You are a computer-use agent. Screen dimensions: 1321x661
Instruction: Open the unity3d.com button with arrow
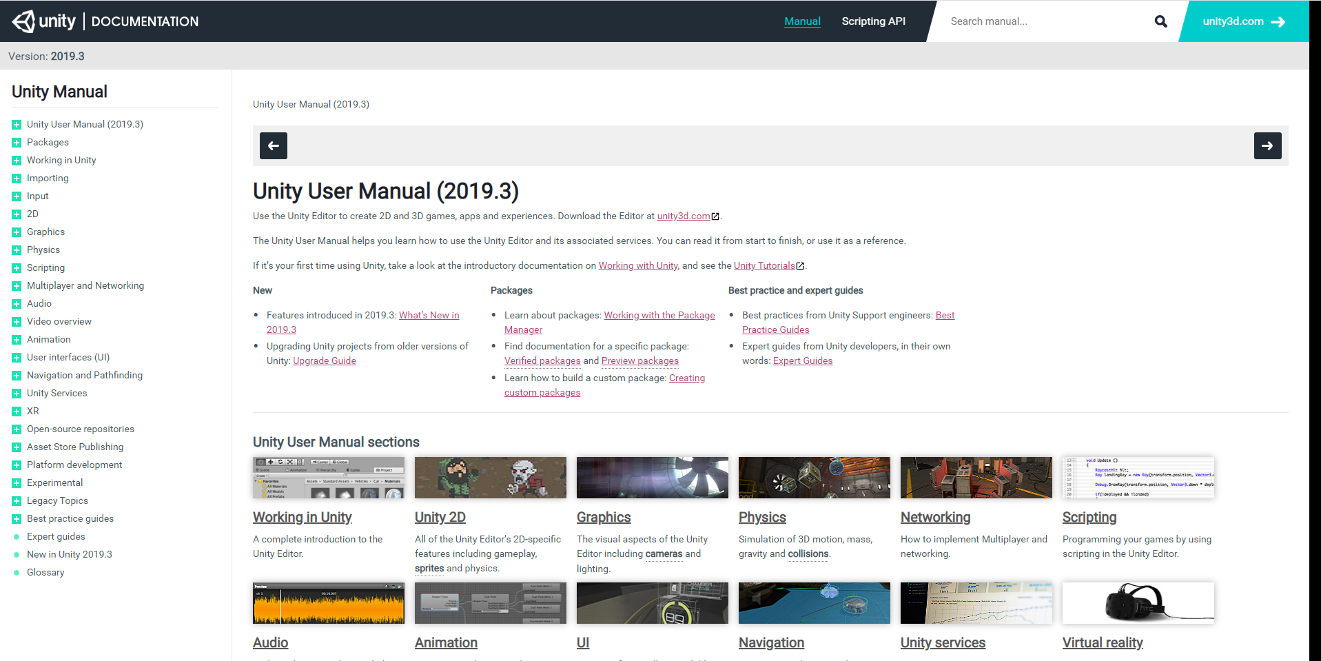[1243, 21]
